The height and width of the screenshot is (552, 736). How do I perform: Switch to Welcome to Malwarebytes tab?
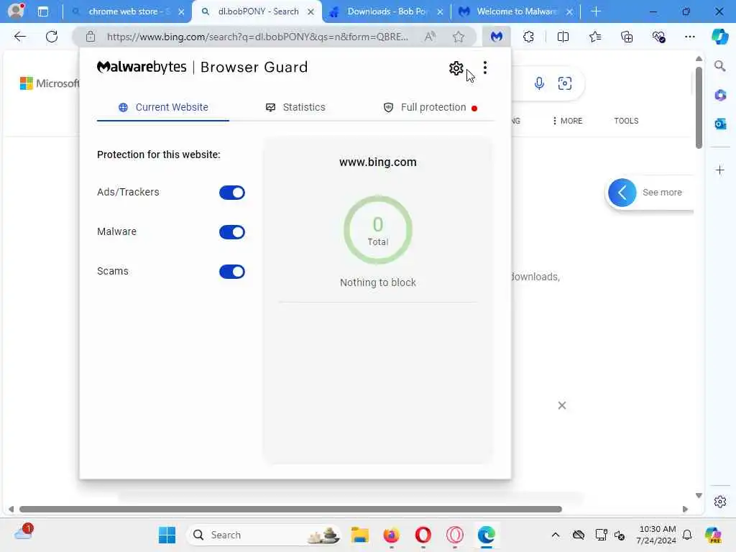point(516,11)
